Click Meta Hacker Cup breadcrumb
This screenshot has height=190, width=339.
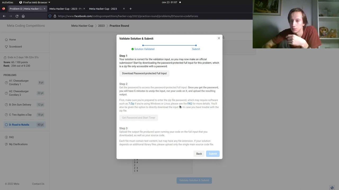coord(82,26)
